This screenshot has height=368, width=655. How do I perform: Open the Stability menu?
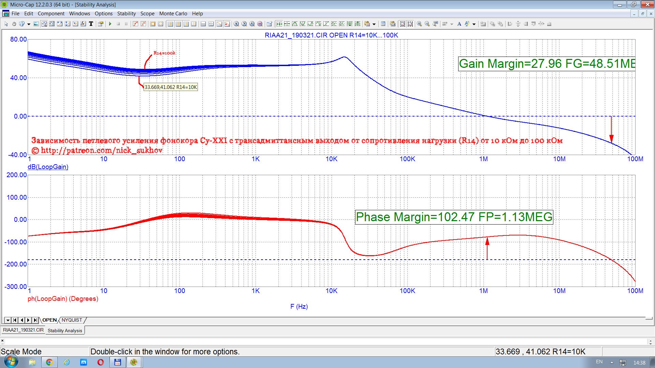coord(126,14)
